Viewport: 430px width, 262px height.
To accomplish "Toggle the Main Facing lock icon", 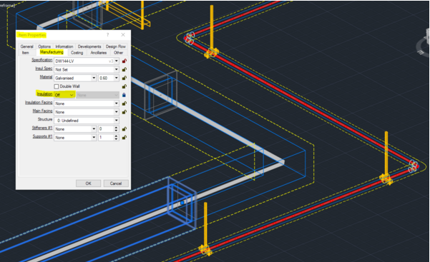I will click(124, 112).
